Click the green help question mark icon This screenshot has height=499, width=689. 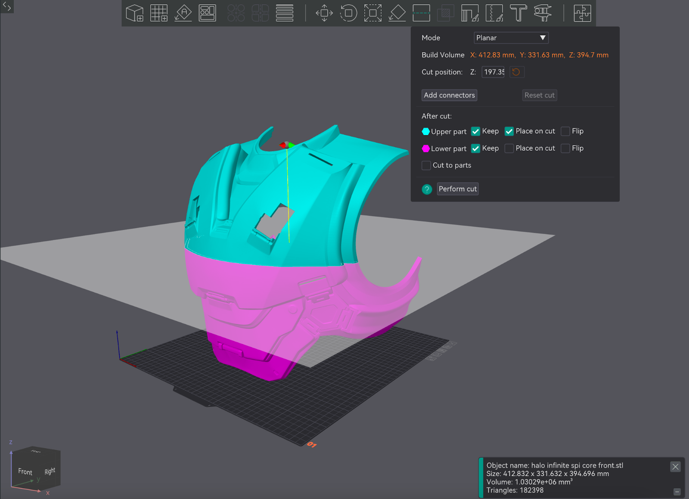tap(427, 189)
